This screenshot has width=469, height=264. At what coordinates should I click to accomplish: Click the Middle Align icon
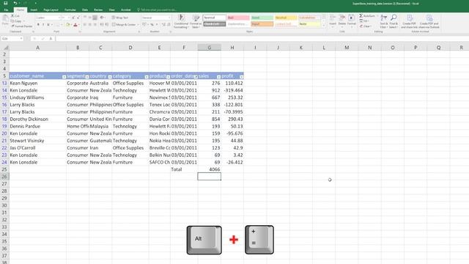89,18
